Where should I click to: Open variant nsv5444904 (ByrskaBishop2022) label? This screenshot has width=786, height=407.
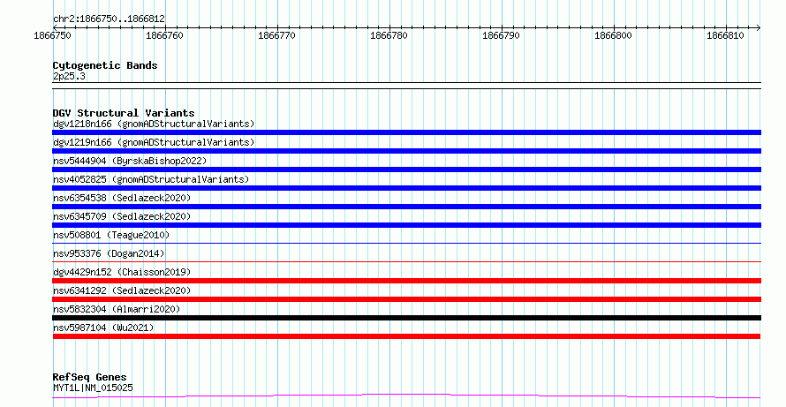130,161
